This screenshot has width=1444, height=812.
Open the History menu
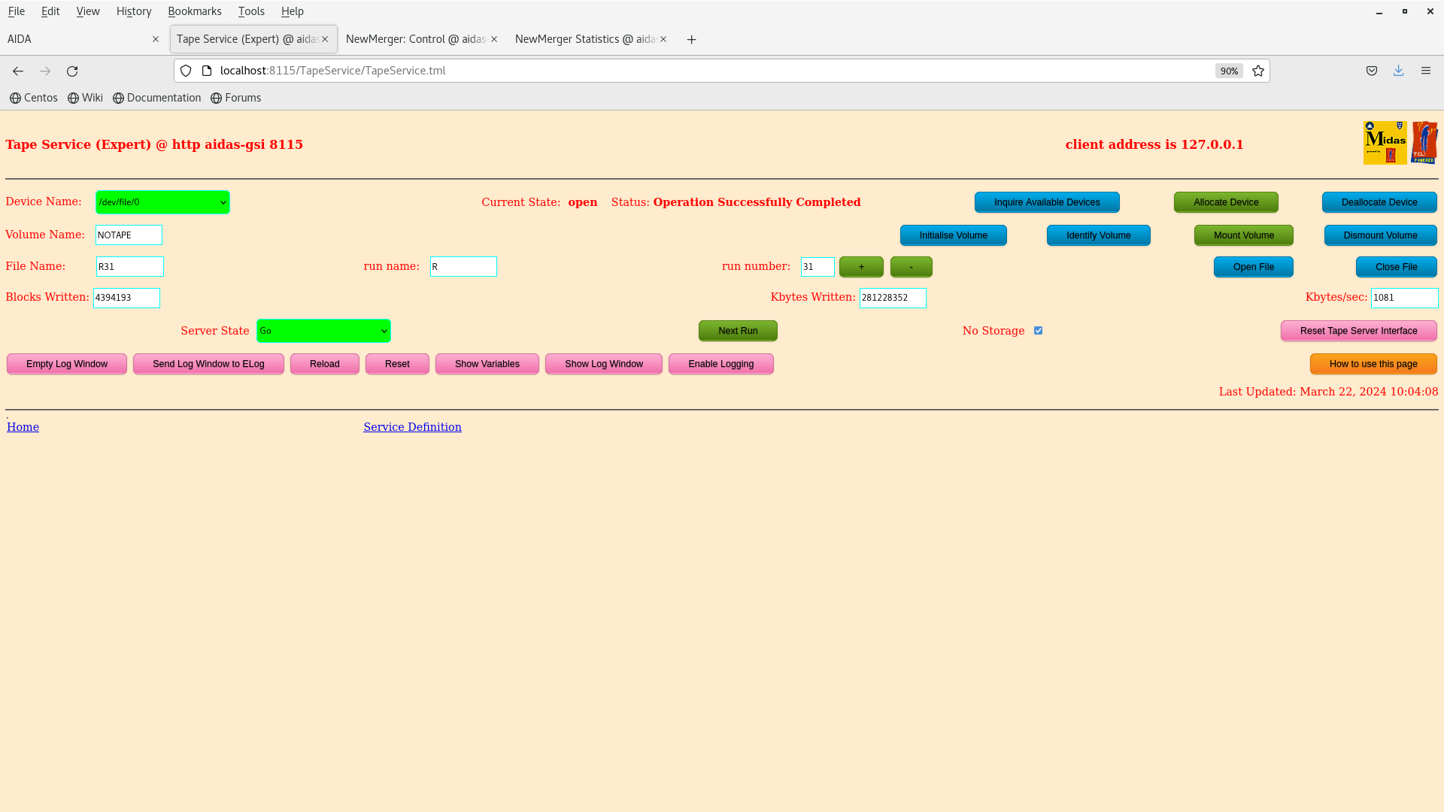coord(134,11)
